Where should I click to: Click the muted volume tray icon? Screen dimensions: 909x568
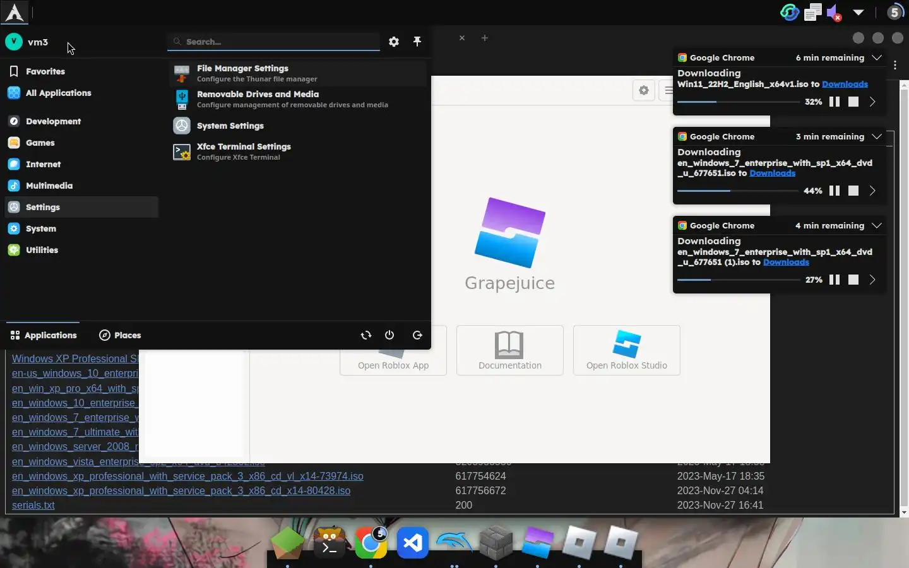835,13
